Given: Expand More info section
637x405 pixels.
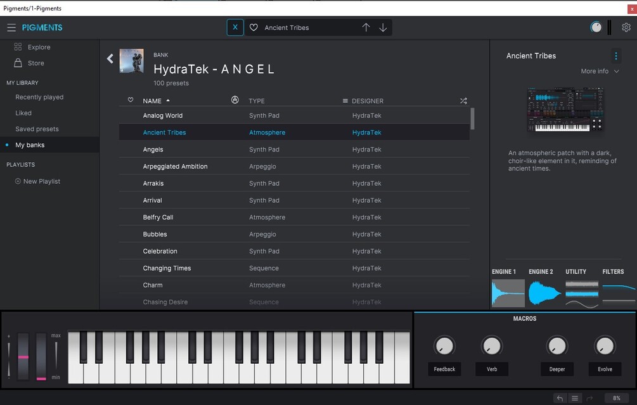Looking at the screenshot, I should 600,71.
